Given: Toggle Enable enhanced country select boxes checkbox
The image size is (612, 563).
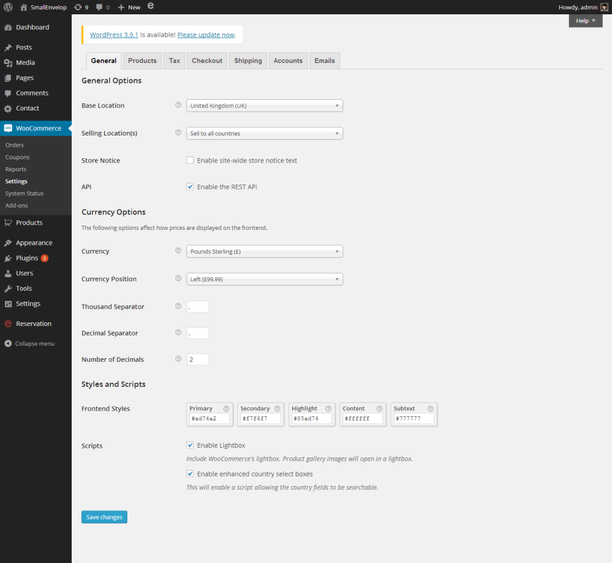Looking at the screenshot, I should coord(190,473).
